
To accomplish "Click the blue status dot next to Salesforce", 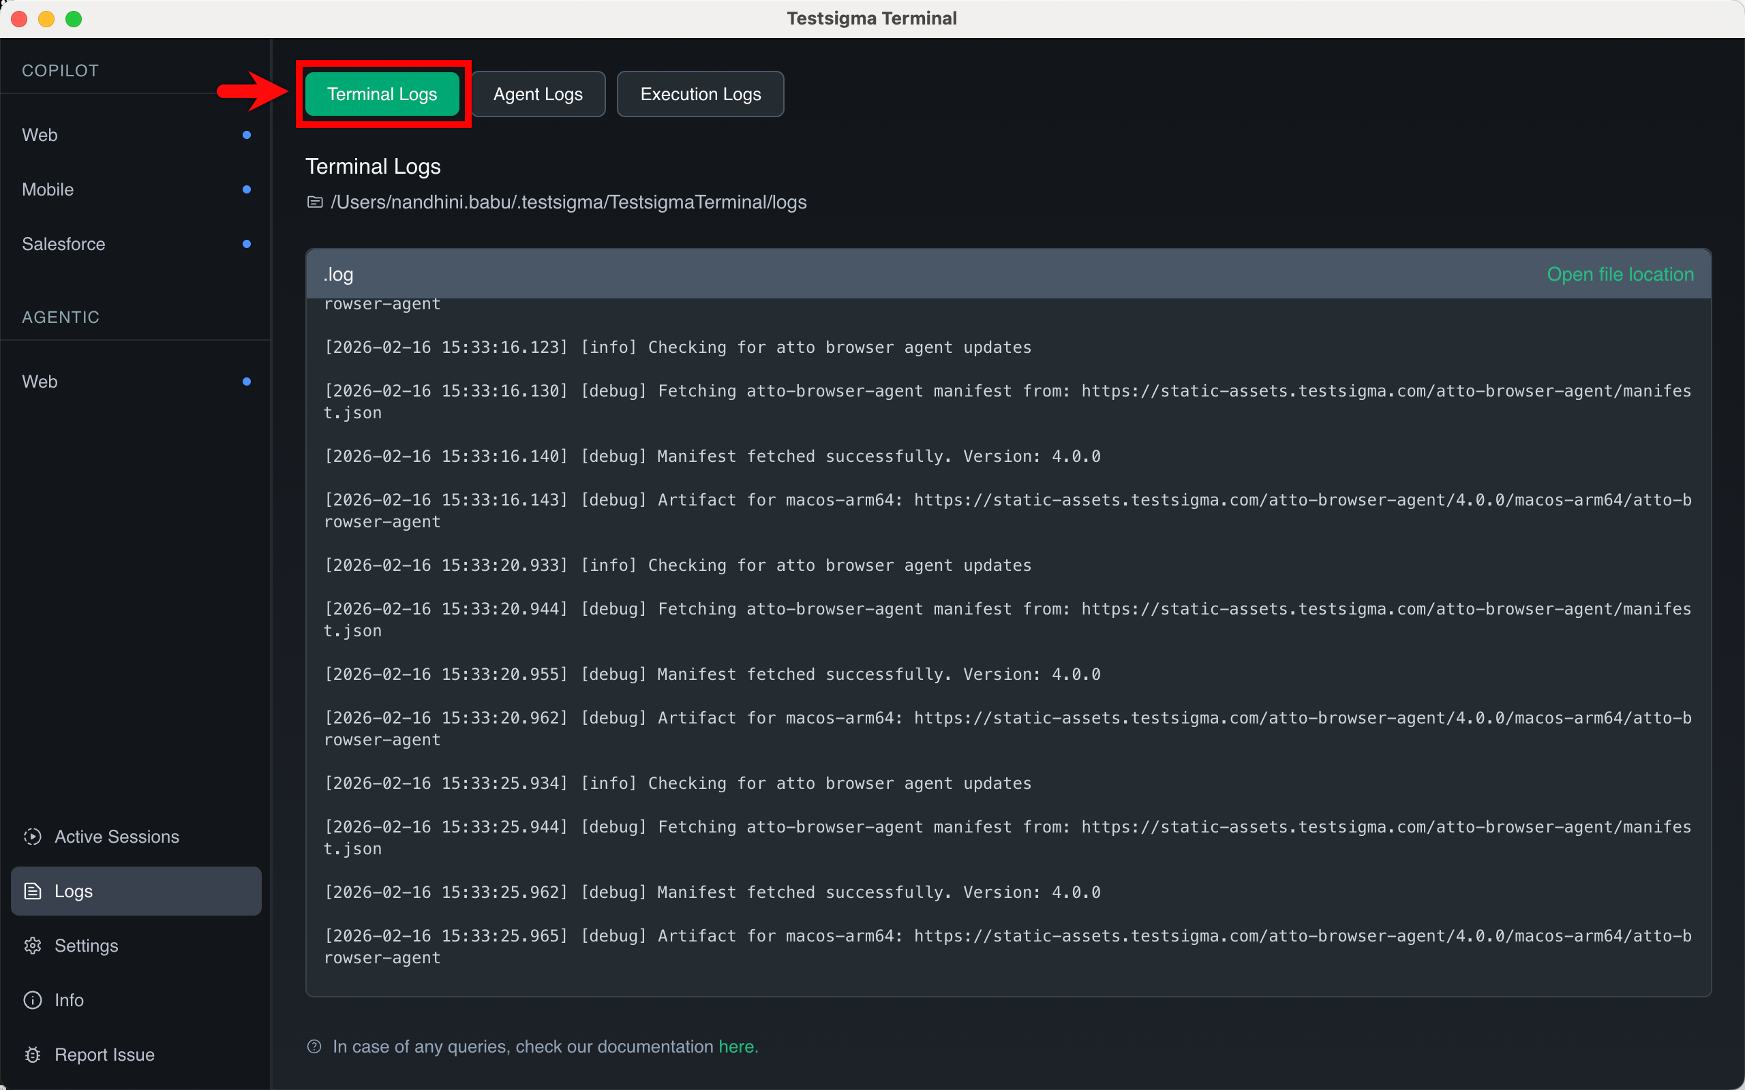I will click(247, 244).
